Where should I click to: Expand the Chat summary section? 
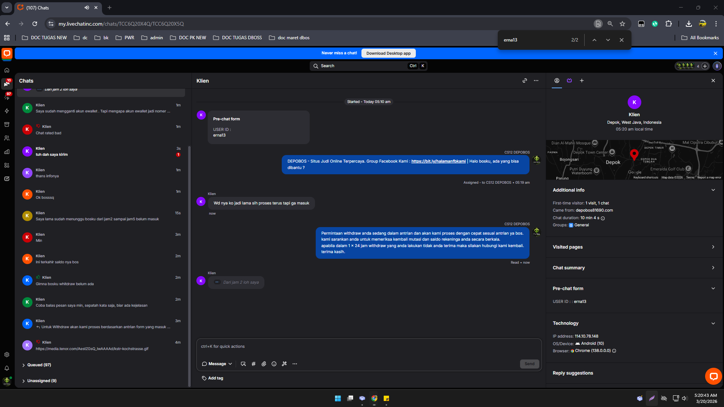(713, 268)
